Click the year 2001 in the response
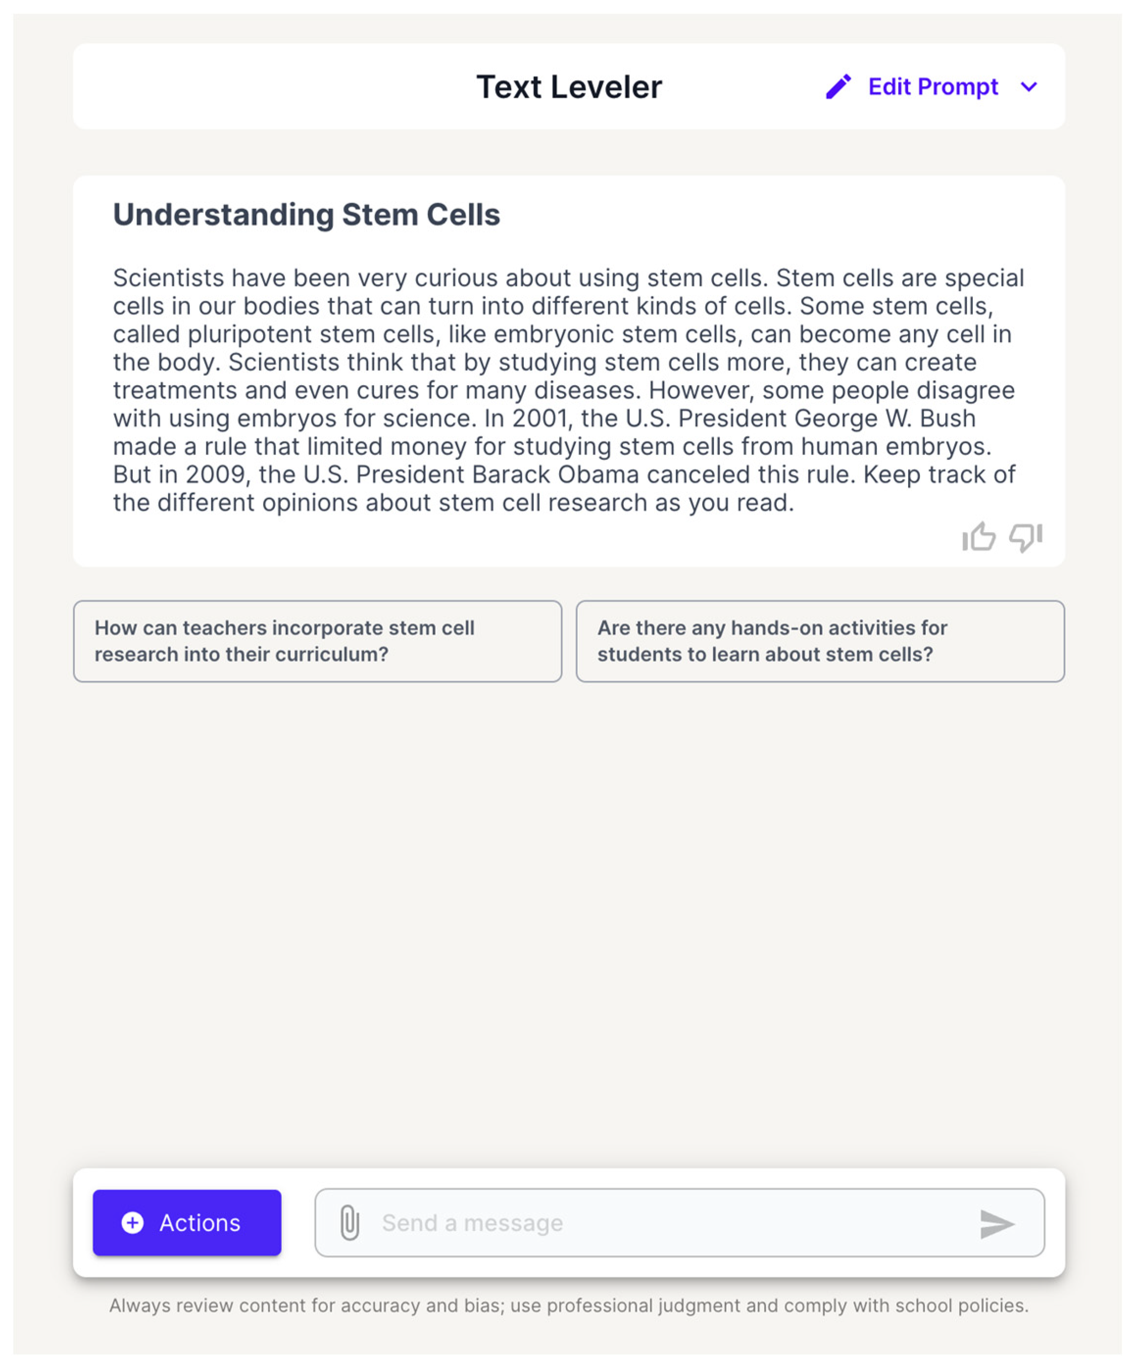The height and width of the screenshot is (1368, 1134). pyautogui.click(x=539, y=418)
